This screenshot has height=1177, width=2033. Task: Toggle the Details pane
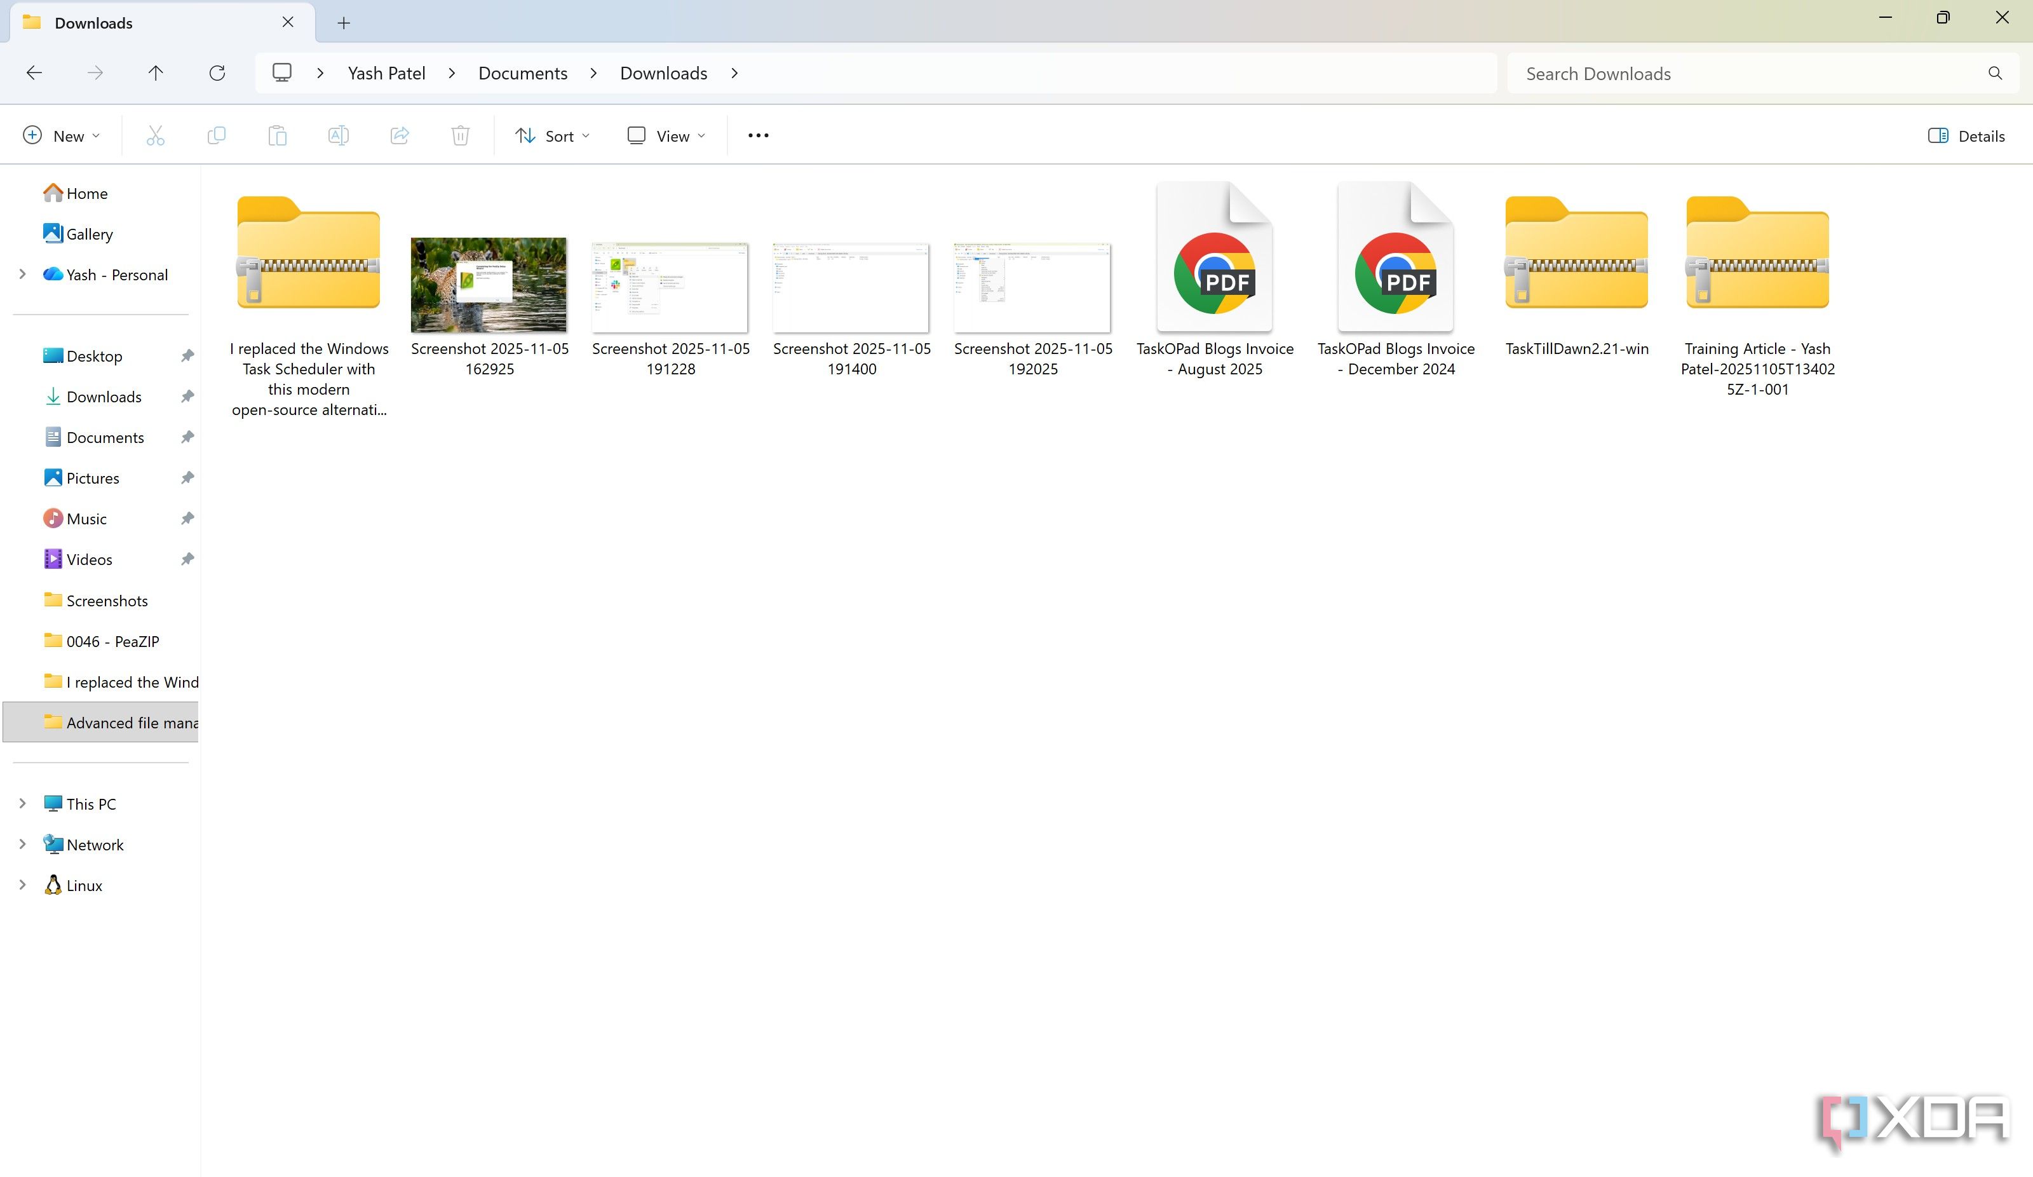pos(1966,135)
